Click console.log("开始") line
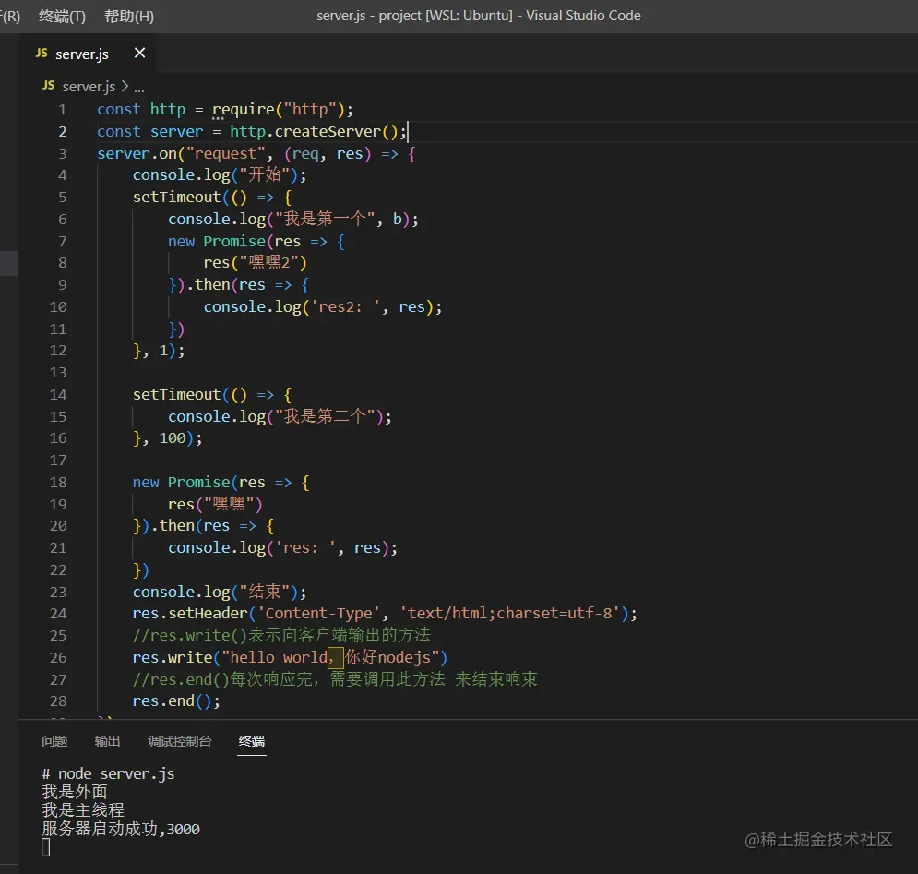This screenshot has width=918, height=874. 220,175
